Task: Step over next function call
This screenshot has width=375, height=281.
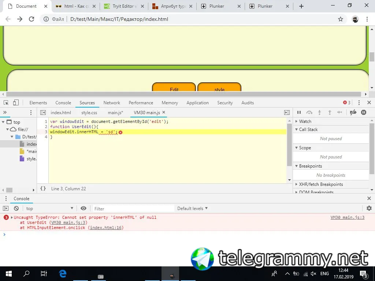Action: [309, 112]
